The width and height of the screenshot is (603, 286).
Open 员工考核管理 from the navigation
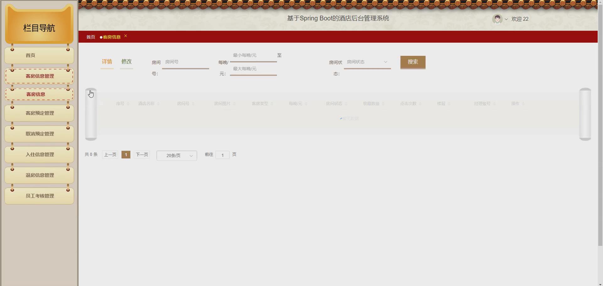39,196
